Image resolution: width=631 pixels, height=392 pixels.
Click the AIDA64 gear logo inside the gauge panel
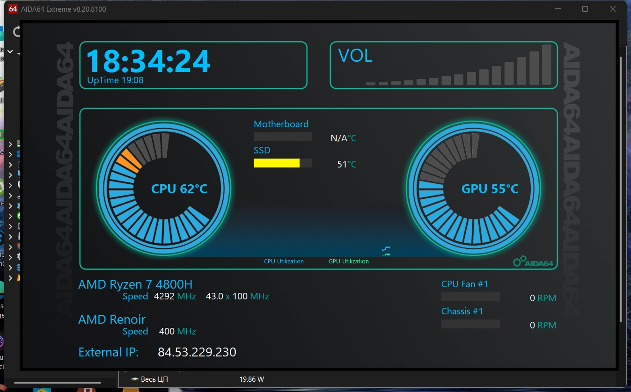[533, 262]
